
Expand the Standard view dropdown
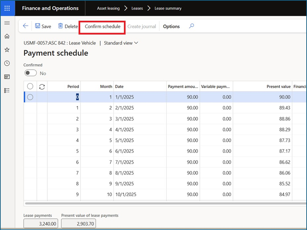pyautogui.click(x=121, y=43)
